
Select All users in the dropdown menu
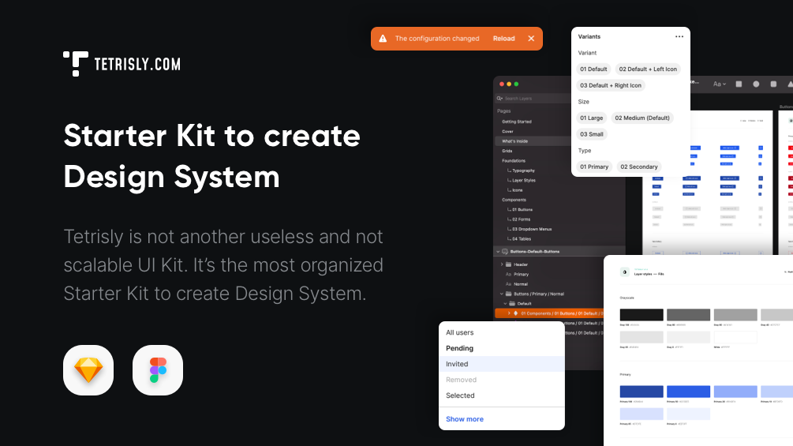point(502,333)
